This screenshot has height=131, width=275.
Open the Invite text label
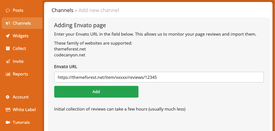coord(18,61)
